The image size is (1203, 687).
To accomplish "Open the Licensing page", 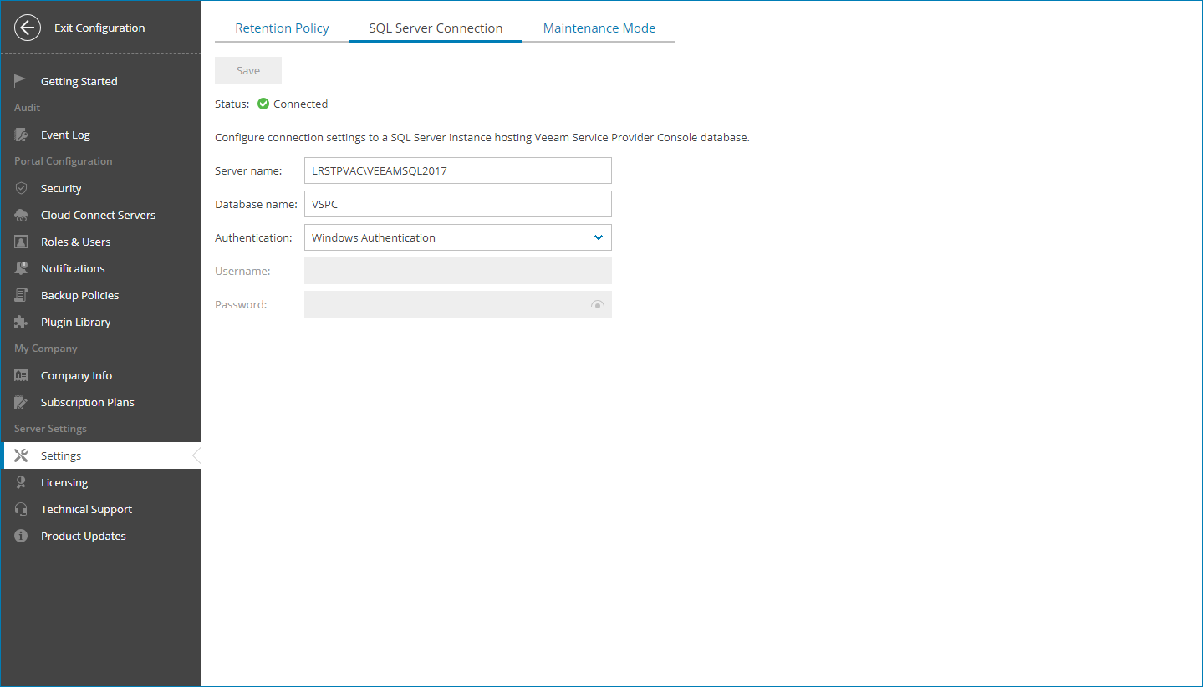I will point(101,482).
